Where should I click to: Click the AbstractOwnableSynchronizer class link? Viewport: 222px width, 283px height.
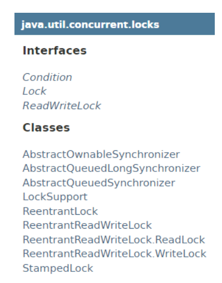coord(101,154)
